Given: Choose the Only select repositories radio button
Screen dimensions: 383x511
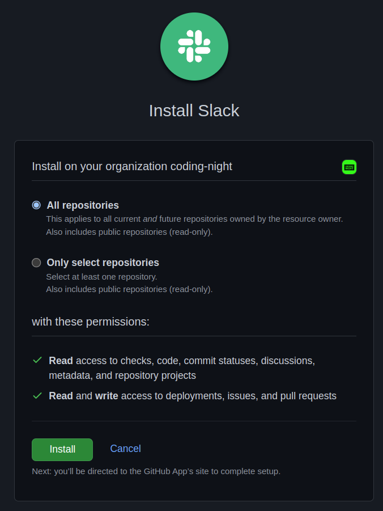Looking at the screenshot, I should (x=36, y=263).
